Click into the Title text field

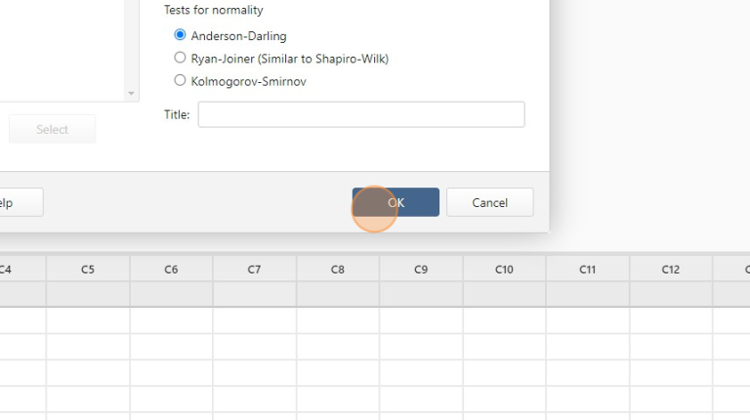(360, 114)
